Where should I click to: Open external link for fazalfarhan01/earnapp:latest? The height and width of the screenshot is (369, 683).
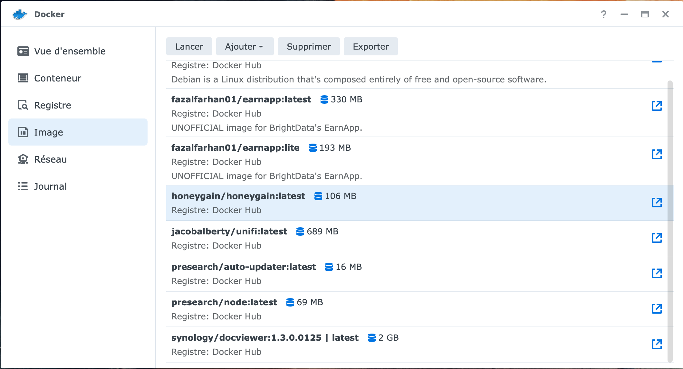657,106
